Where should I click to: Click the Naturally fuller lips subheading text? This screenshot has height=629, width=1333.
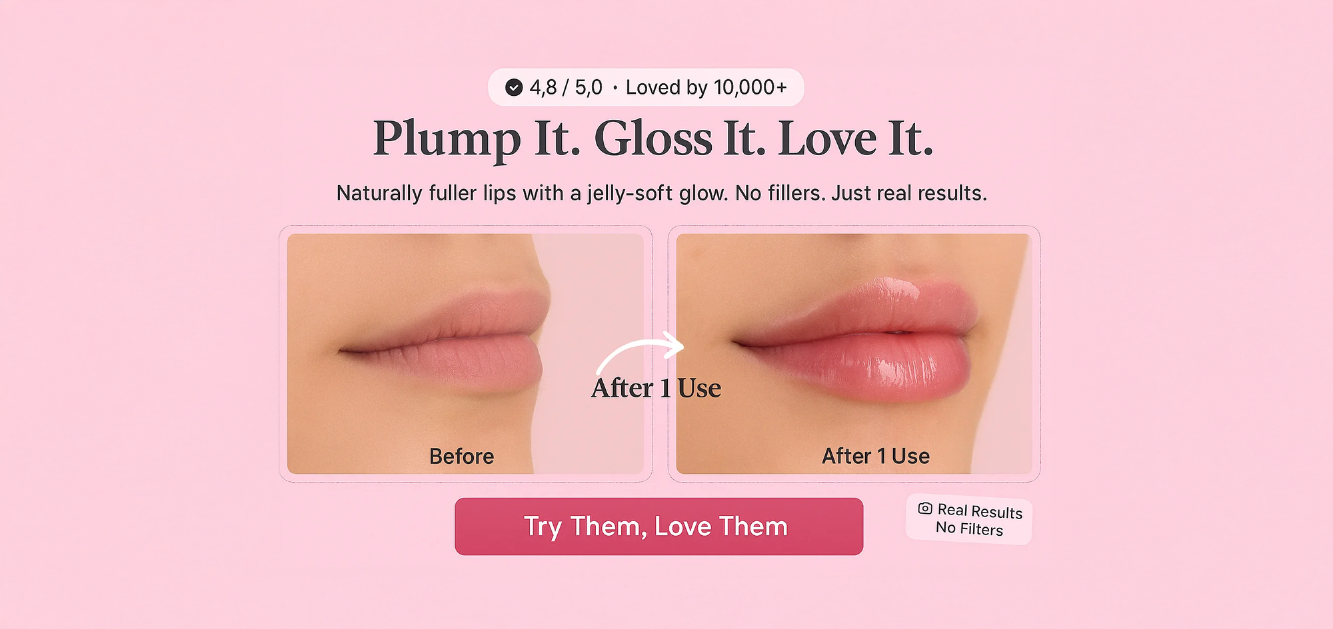point(661,193)
